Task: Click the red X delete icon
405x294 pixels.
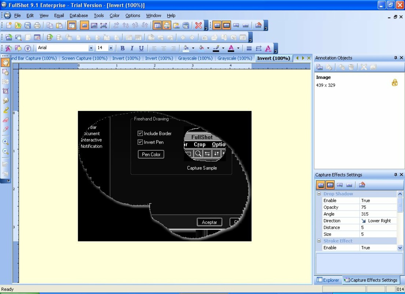Action: point(198,25)
